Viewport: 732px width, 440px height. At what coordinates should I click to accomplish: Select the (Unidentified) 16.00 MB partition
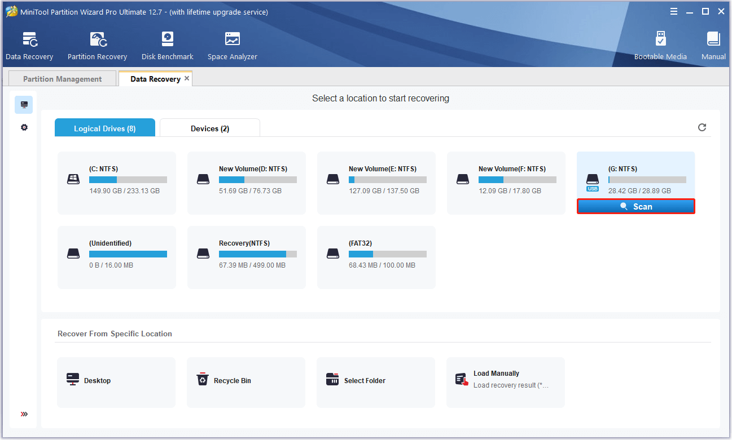(x=117, y=257)
